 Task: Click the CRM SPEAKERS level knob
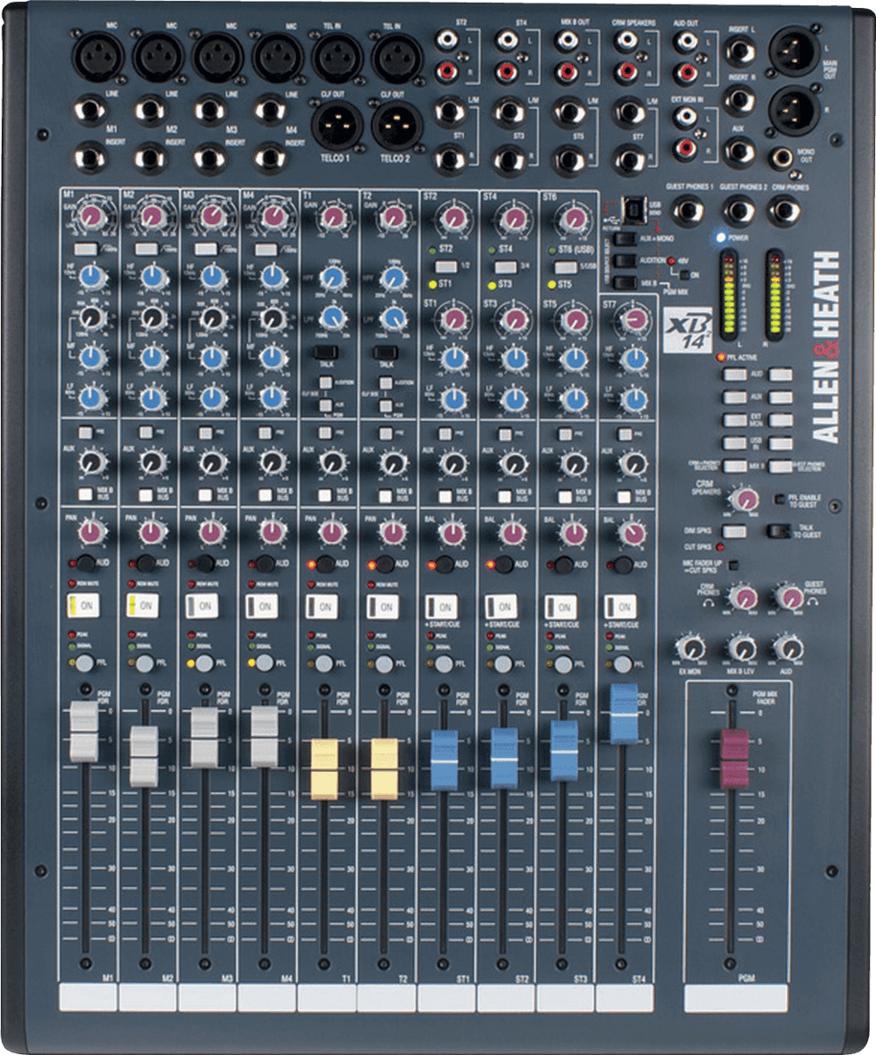[x=747, y=499]
